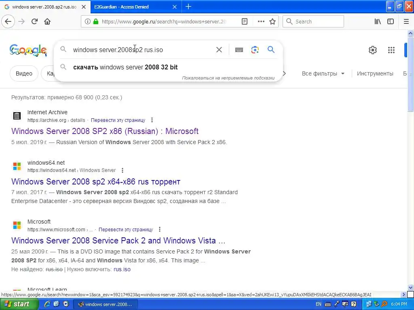Click the Internet Archive site name
The image size is (414, 310).
click(x=47, y=112)
